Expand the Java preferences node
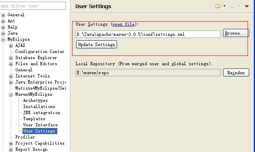Viewport: 255px width, 152px height. click(3, 33)
